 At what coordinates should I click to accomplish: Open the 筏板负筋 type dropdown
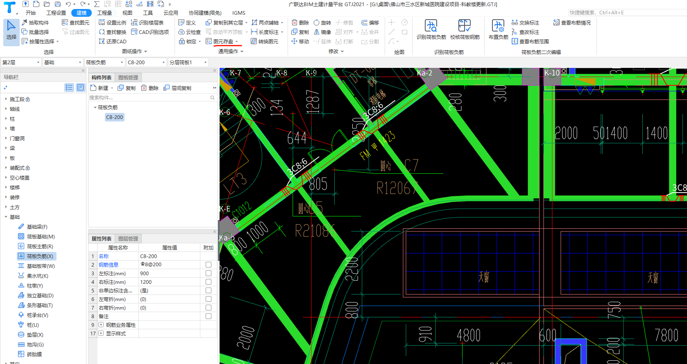coord(104,63)
